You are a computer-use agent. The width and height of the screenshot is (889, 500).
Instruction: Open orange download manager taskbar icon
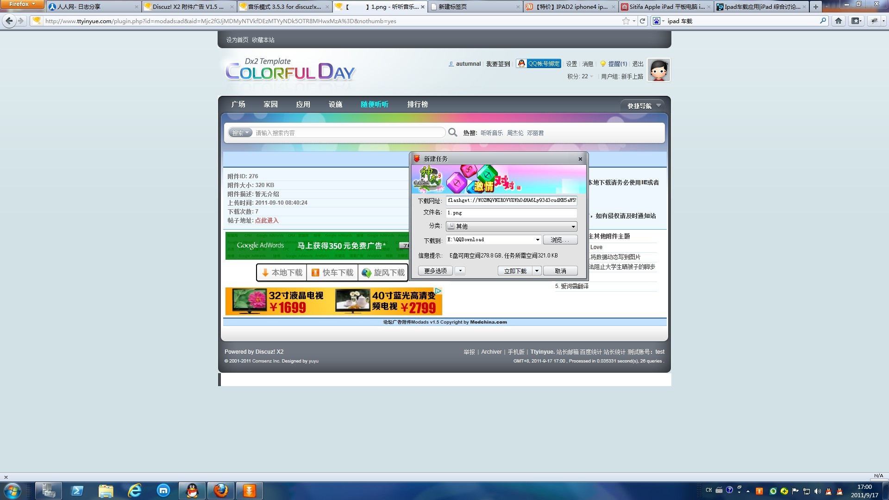[250, 491]
